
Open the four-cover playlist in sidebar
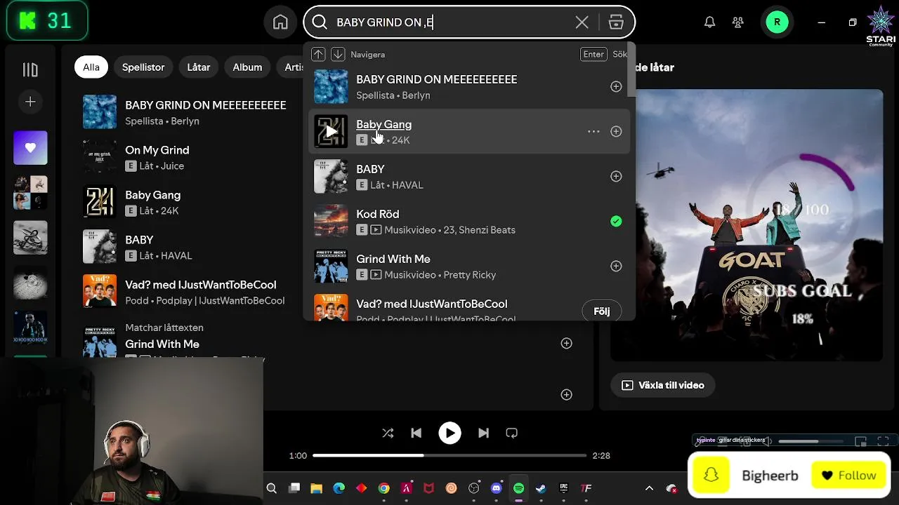tap(30, 193)
